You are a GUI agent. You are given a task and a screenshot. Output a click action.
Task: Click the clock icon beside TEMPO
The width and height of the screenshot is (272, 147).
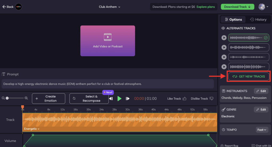coord(224,130)
